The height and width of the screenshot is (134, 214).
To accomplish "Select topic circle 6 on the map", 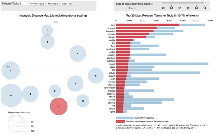I will coord(48,42).
